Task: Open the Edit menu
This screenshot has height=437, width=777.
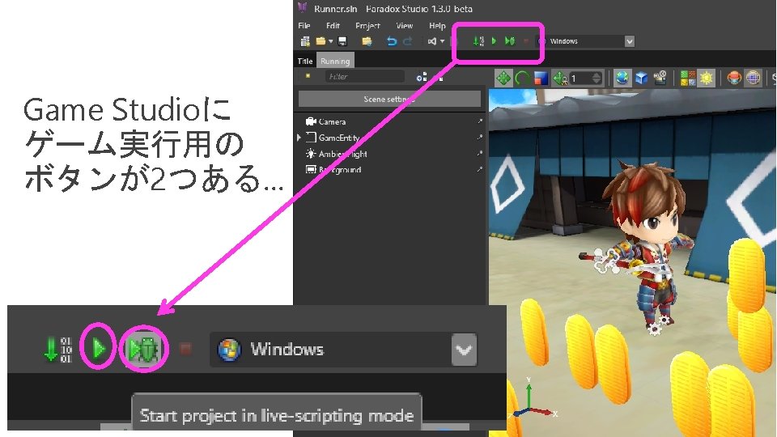Action: (x=333, y=26)
